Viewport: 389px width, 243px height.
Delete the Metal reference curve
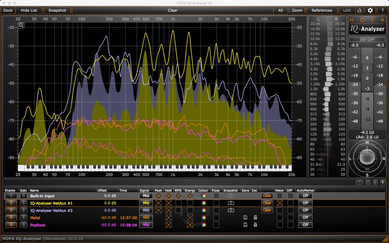tap(255, 218)
